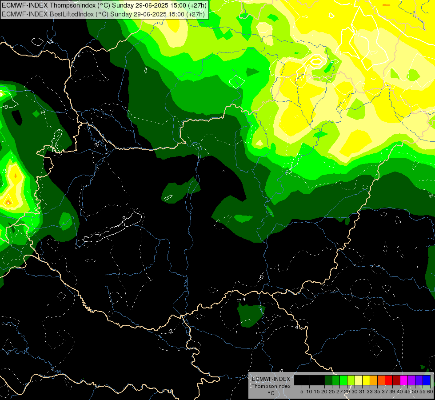Click the legend tick value 55
Screen dimensions: 435x400
(x=423, y=392)
